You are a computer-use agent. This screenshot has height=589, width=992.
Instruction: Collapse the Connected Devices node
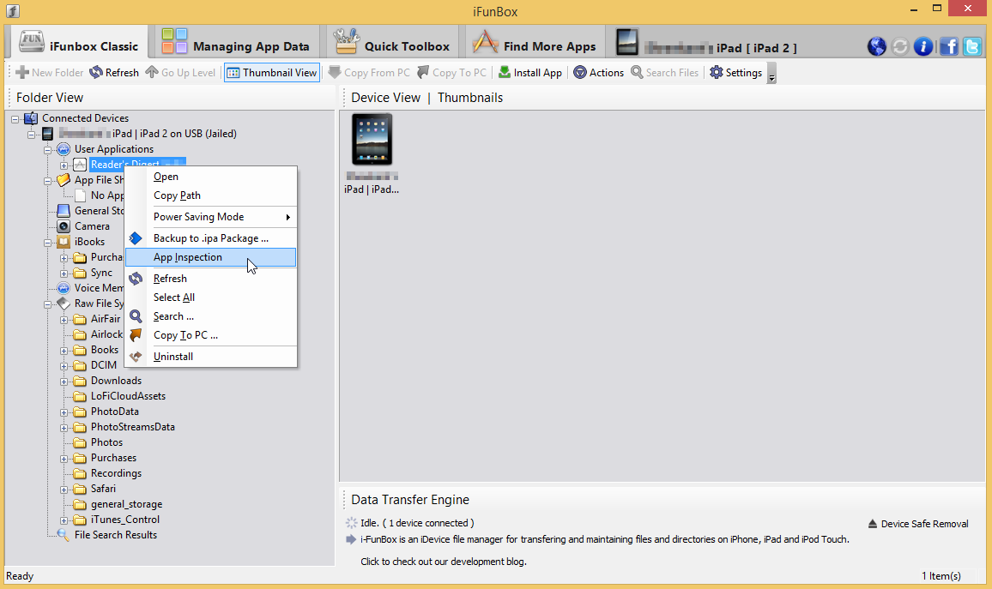15,119
